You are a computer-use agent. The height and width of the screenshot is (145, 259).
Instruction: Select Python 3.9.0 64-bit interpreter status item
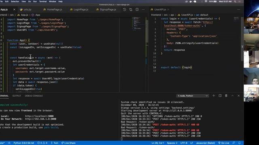coord(24,143)
